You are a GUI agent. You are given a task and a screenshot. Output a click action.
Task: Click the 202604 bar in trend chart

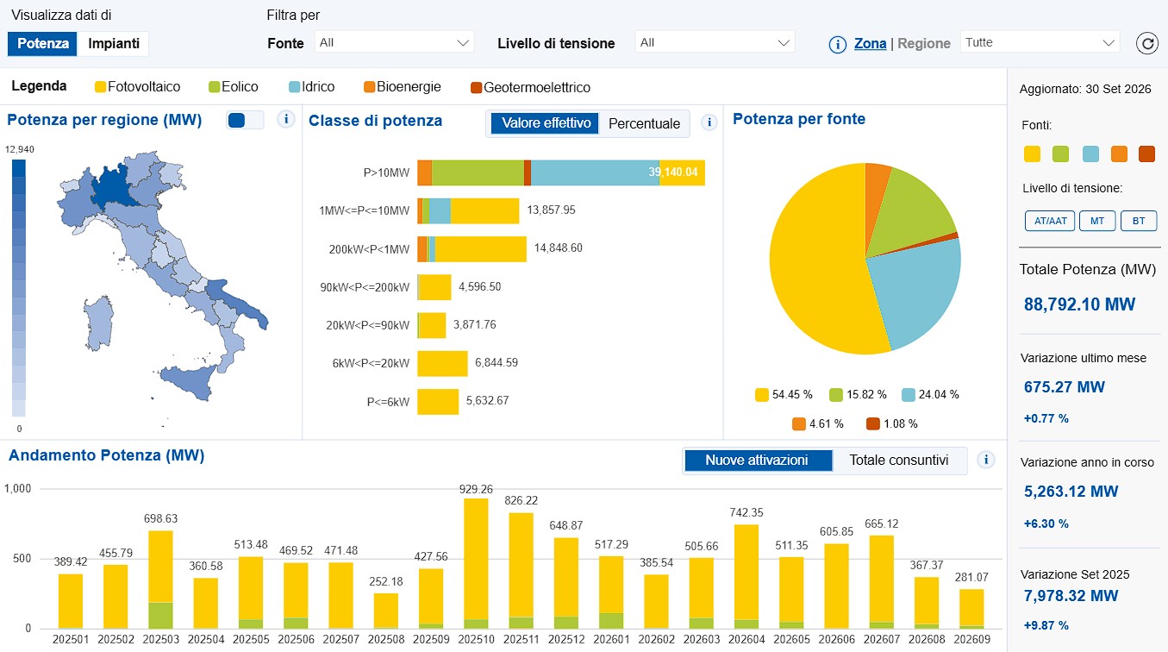(746, 576)
